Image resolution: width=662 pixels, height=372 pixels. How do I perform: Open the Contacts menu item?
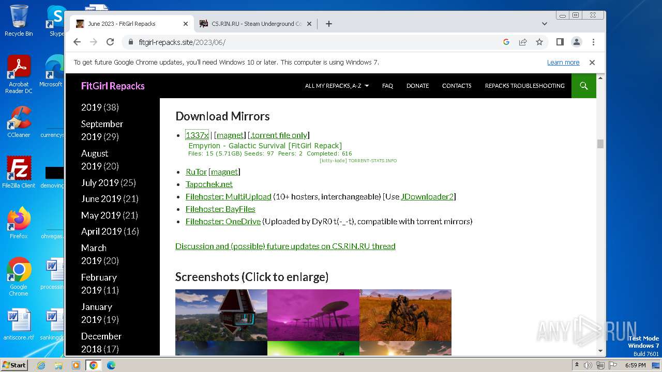pyautogui.click(x=457, y=86)
